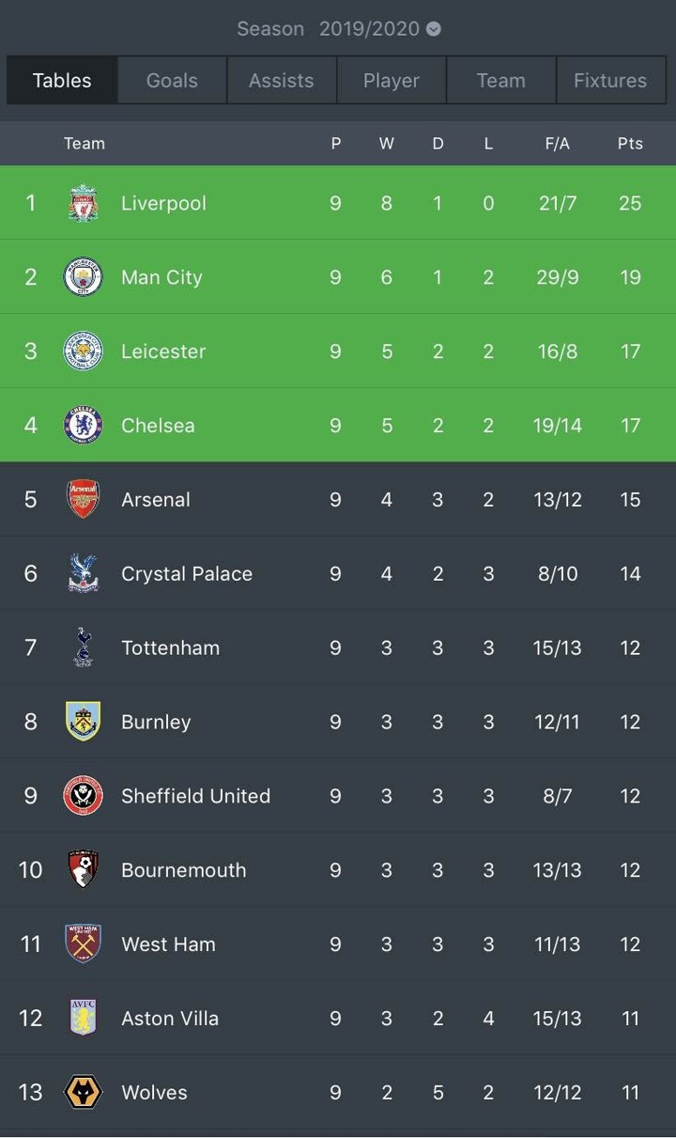676x1138 pixels.
Task: Click the Tottenham cockerel logo
Action: tap(83, 647)
